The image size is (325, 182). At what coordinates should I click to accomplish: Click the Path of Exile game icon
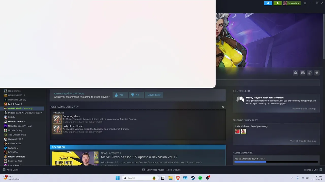(x=6, y=144)
